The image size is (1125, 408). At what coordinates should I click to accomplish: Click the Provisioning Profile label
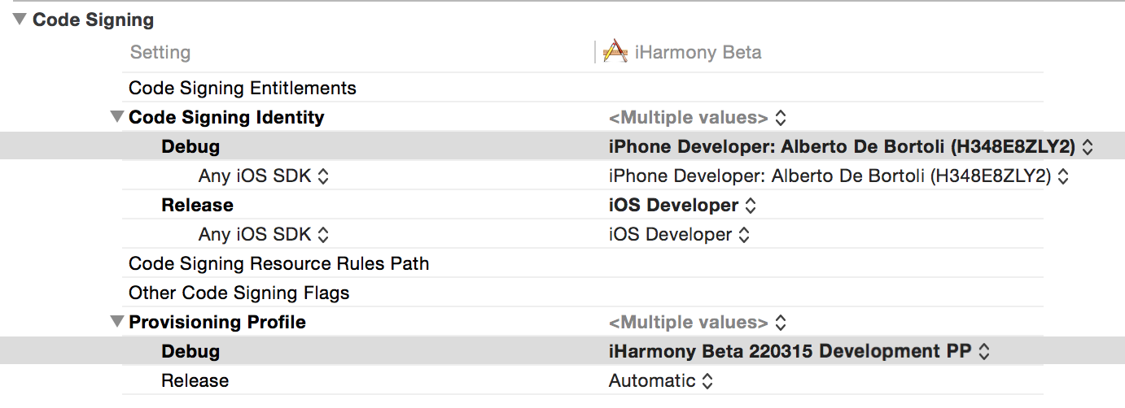coord(217,323)
